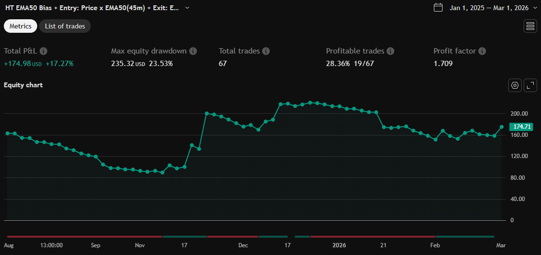Click the 2026 label on time axis

point(339,245)
